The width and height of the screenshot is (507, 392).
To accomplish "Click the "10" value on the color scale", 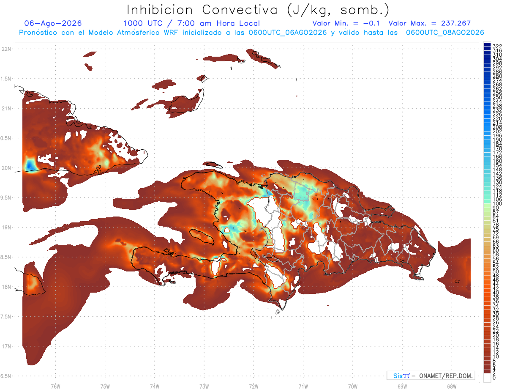I will click(x=496, y=356).
